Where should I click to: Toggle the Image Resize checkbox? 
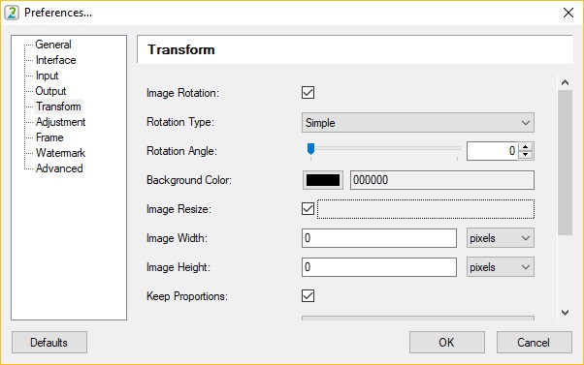tap(308, 209)
